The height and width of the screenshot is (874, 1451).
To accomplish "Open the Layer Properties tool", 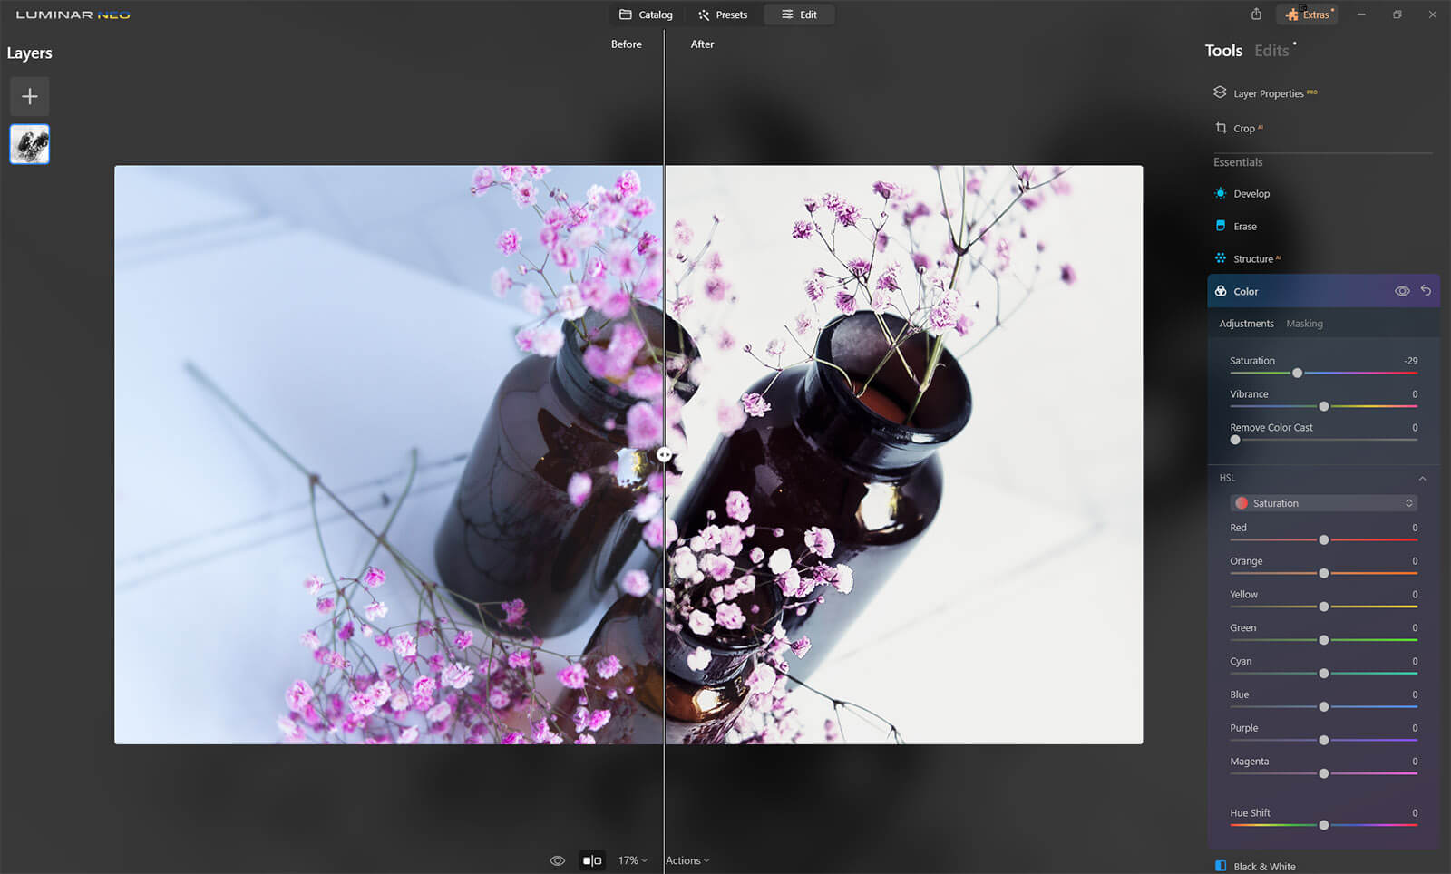I will (x=1267, y=93).
